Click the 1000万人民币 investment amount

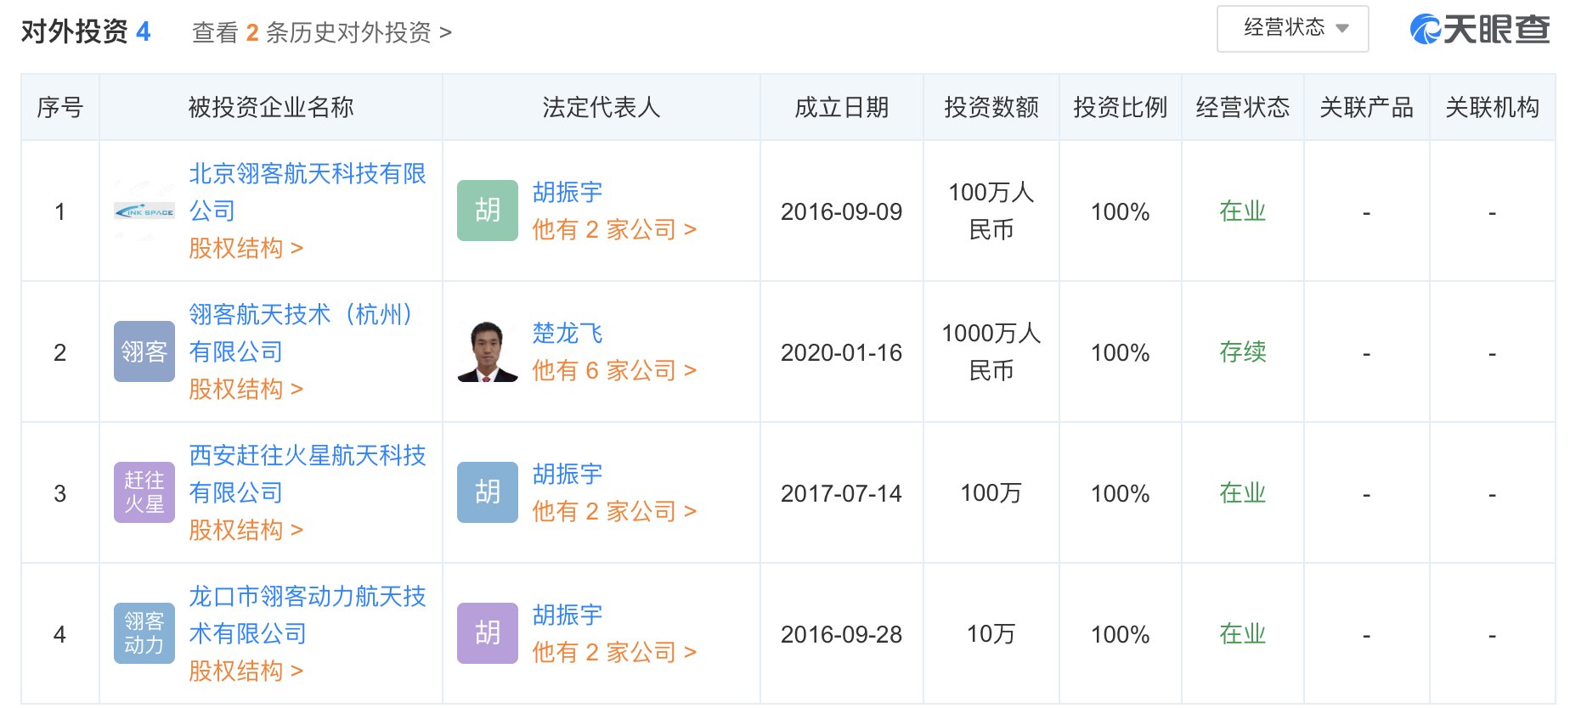(991, 351)
